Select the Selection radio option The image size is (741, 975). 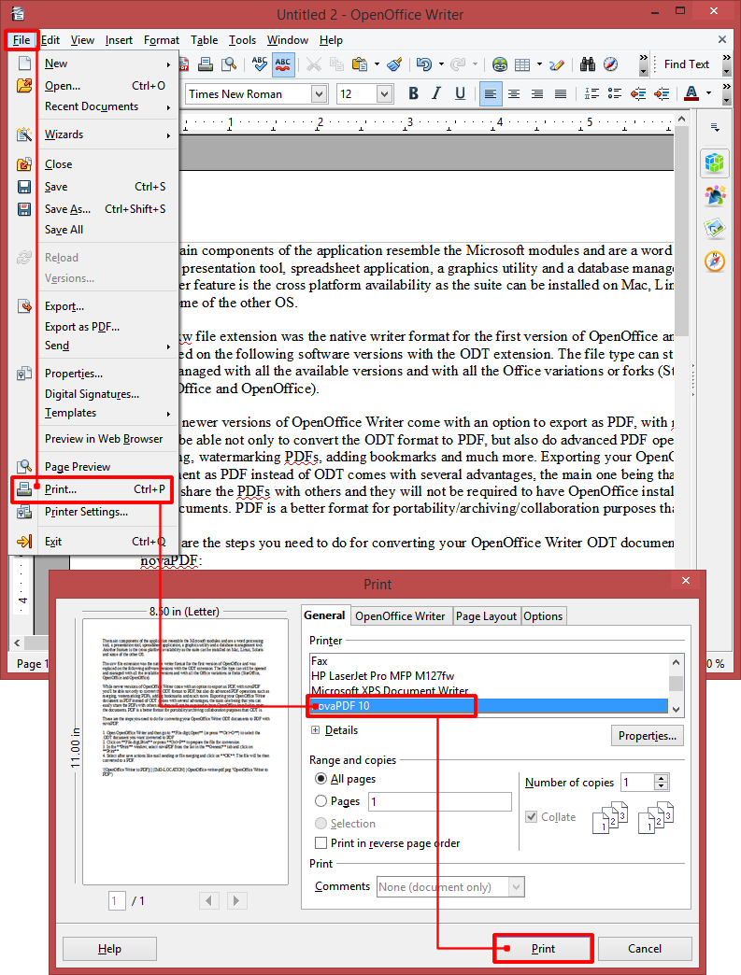321,824
